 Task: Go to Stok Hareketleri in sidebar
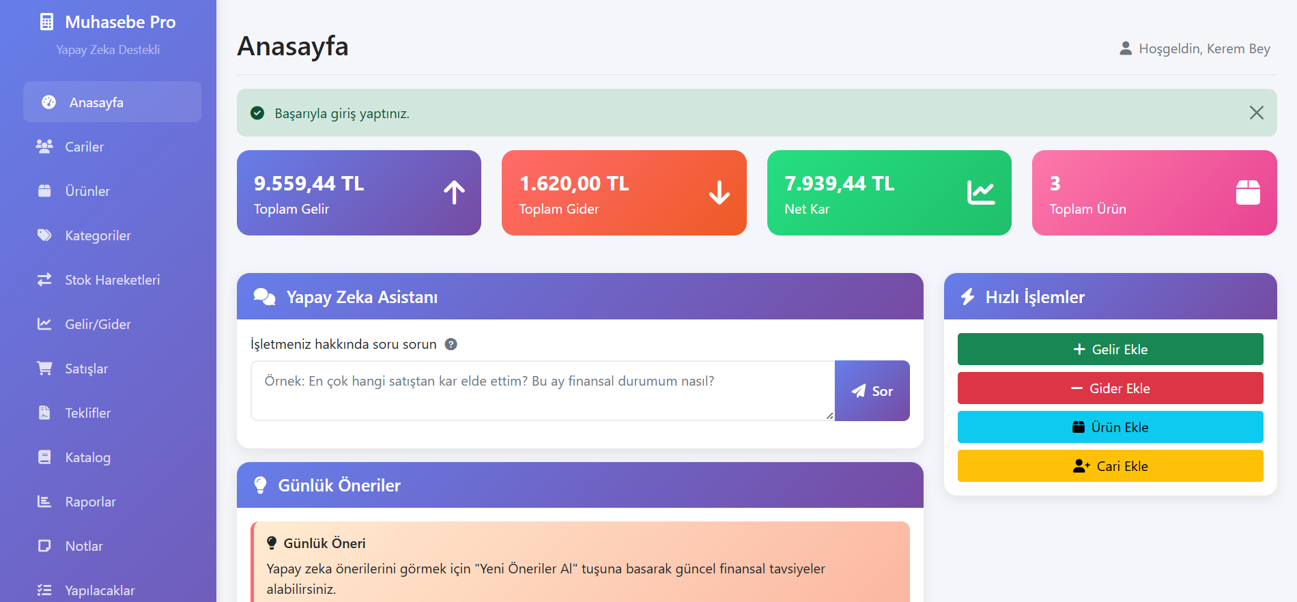(112, 280)
